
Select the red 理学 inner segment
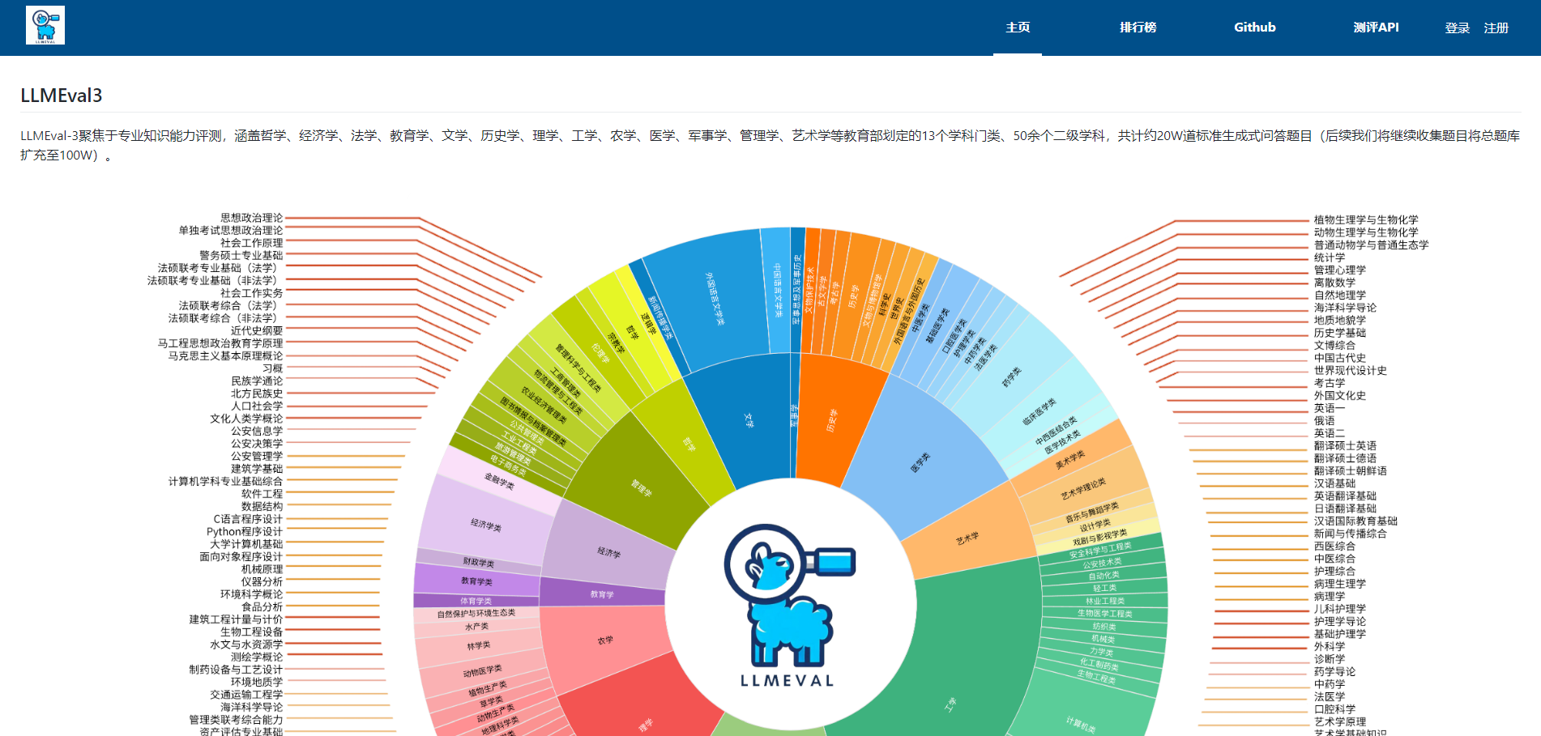[645, 724]
